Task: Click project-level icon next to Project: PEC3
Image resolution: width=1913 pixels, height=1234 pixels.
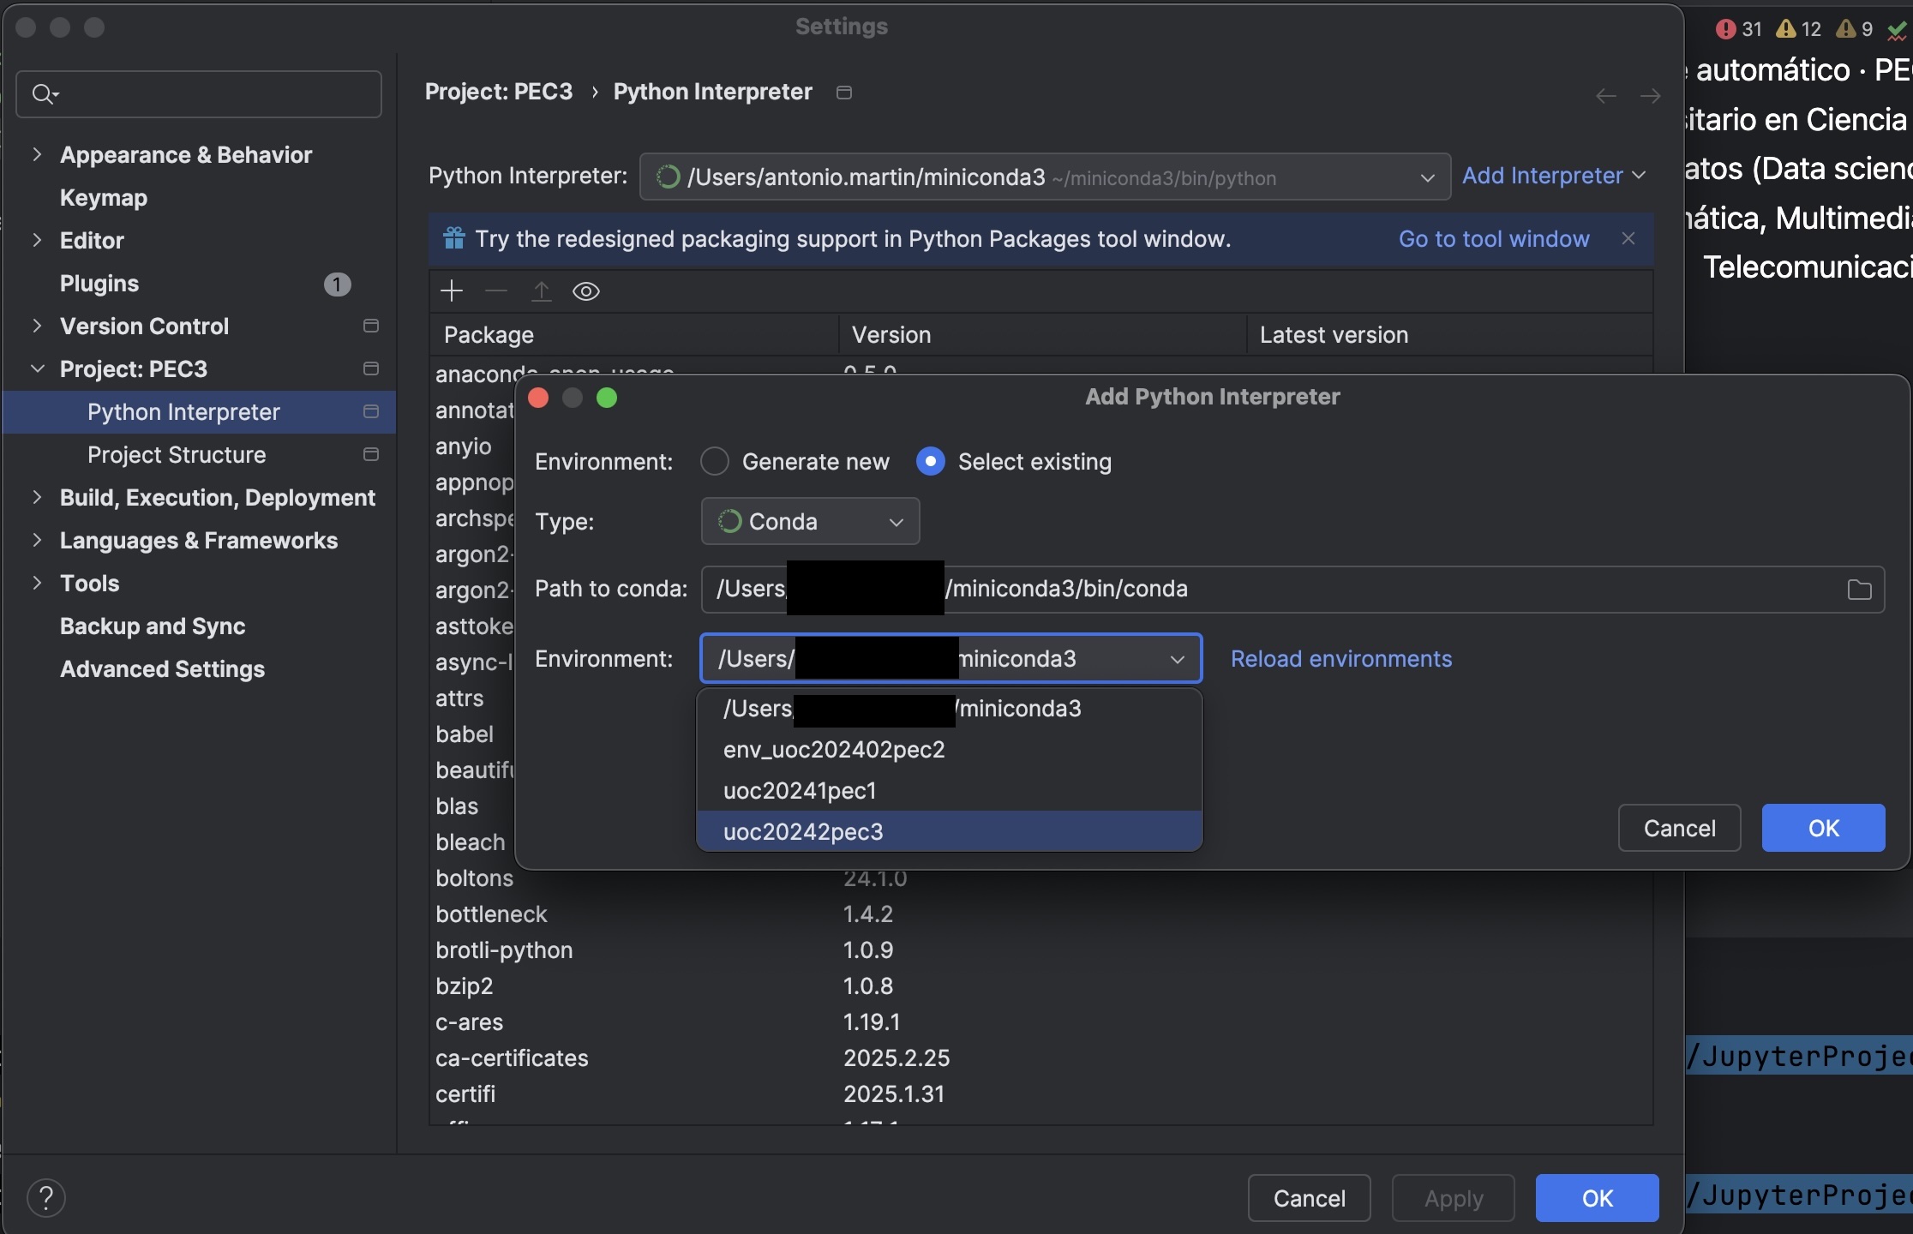Action: 371,369
